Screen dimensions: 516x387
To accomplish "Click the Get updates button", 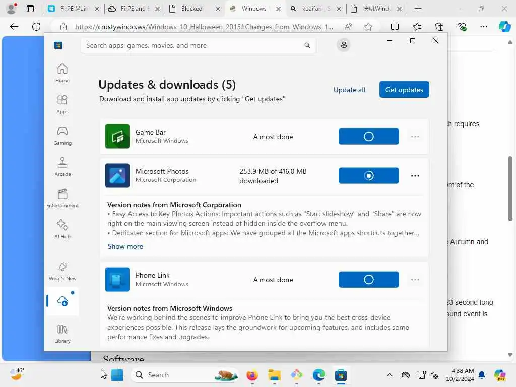I will 404,90.
